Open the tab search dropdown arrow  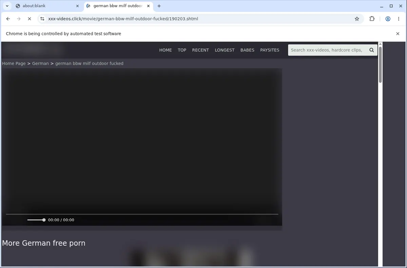[7, 6]
